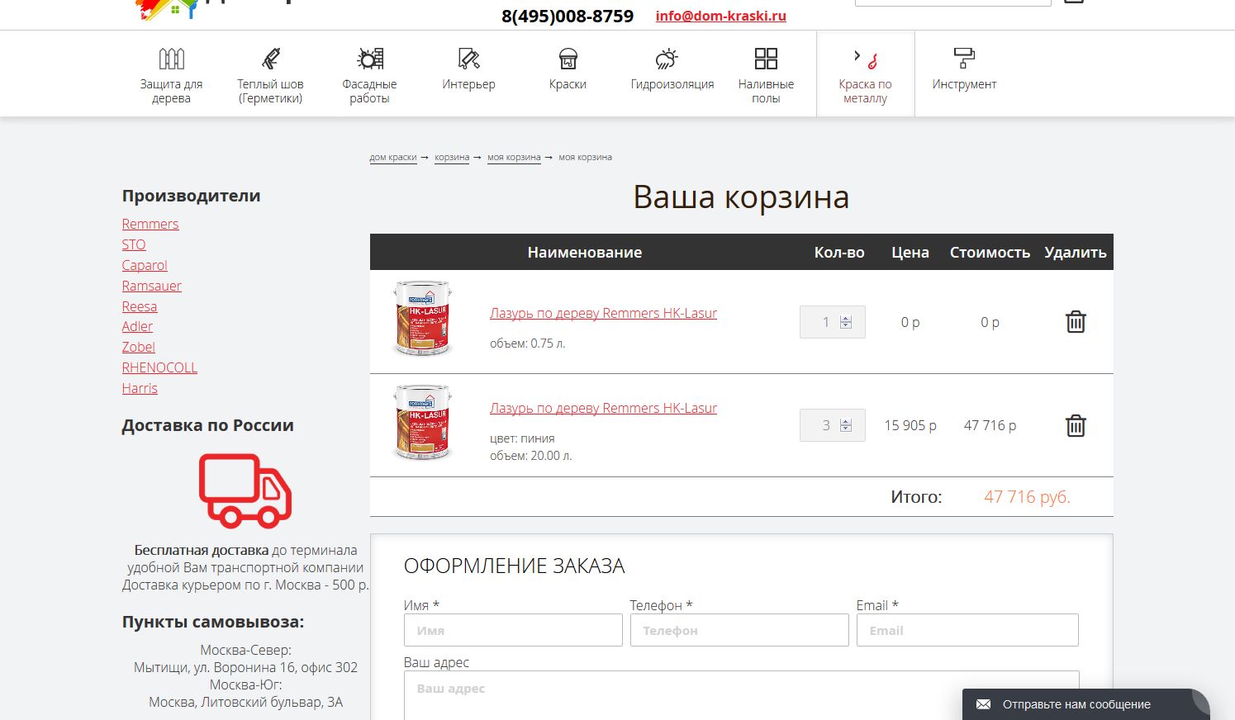The image size is (1235, 720).
Task: Open the Harris manufacturer link
Action: coord(140,388)
